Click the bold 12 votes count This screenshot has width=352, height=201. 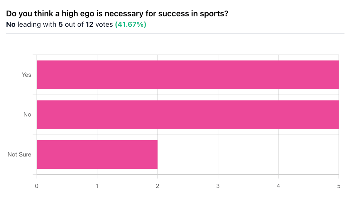(89, 25)
